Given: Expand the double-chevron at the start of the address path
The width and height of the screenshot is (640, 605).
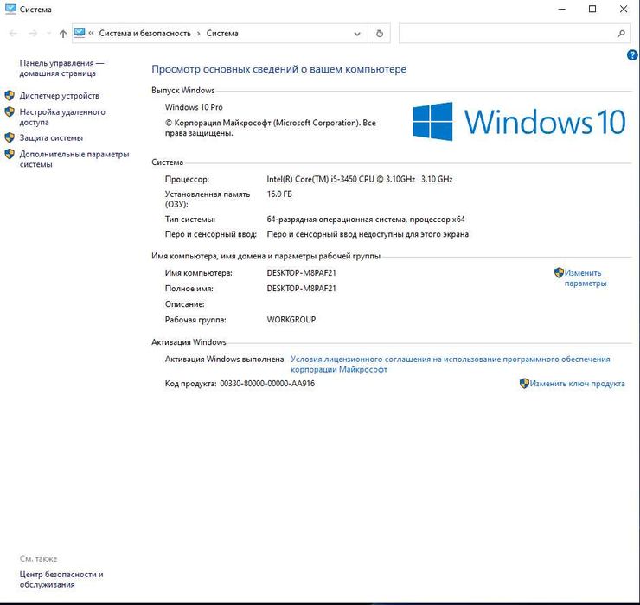Looking at the screenshot, I should 91,34.
